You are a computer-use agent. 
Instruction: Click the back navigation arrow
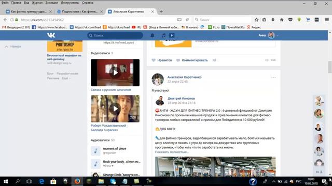coord(5,20)
